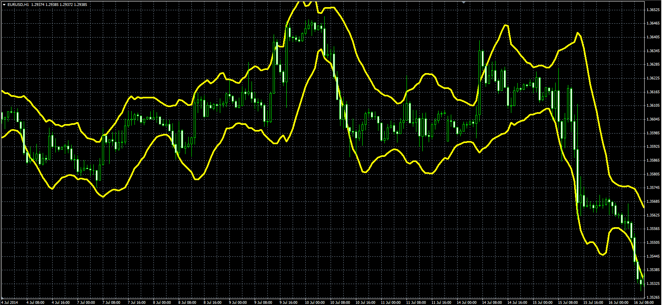The width and height of the screenshot is (662, 305).
Task: Click the 1.36045 price label
Action: tap(653, 119)
